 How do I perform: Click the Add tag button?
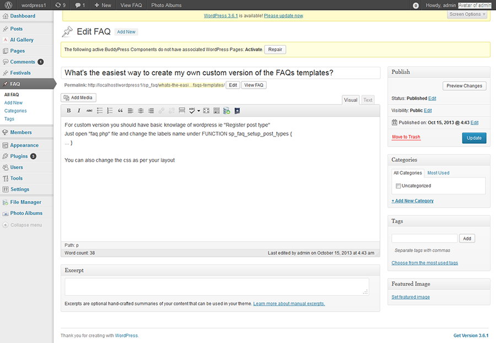pos(467,239)
